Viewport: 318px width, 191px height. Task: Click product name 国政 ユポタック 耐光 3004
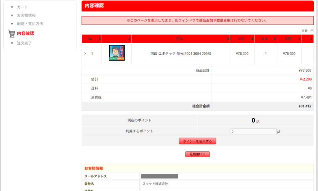click(181, 54)
